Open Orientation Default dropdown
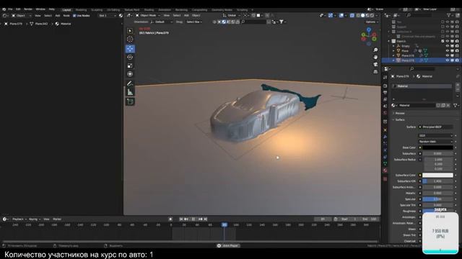462x259 pixels. click(x=162, y=22)
